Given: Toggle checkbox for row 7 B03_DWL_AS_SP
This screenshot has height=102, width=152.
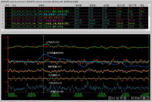Looking at the screenshot, I should pyautogui.click(x=2, y=27).
